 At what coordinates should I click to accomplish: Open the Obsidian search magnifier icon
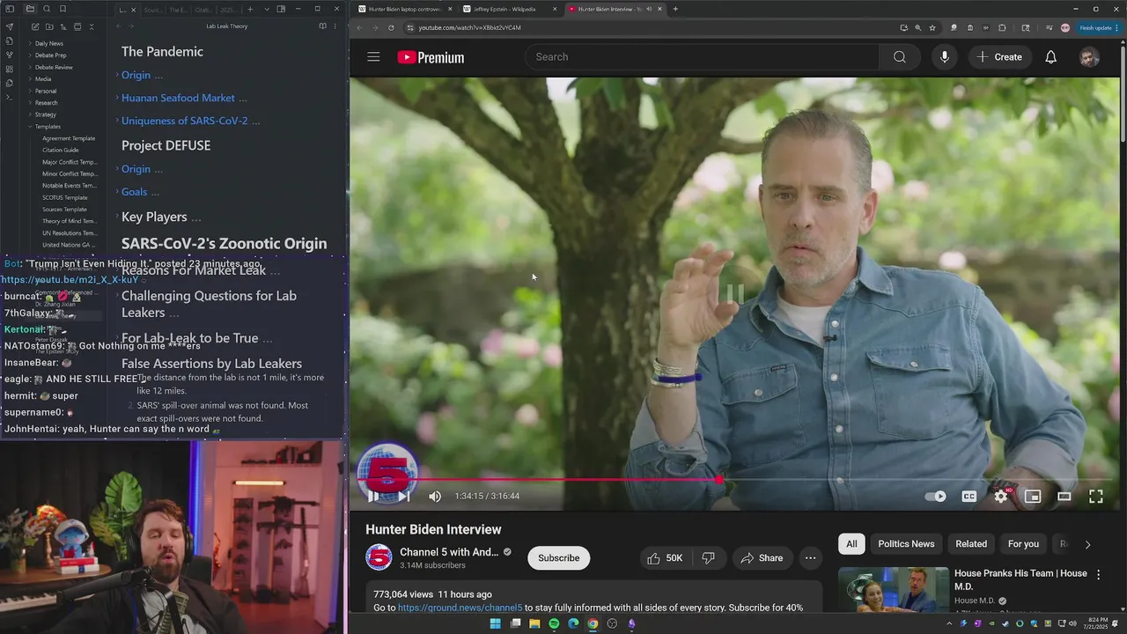(47, 9)
